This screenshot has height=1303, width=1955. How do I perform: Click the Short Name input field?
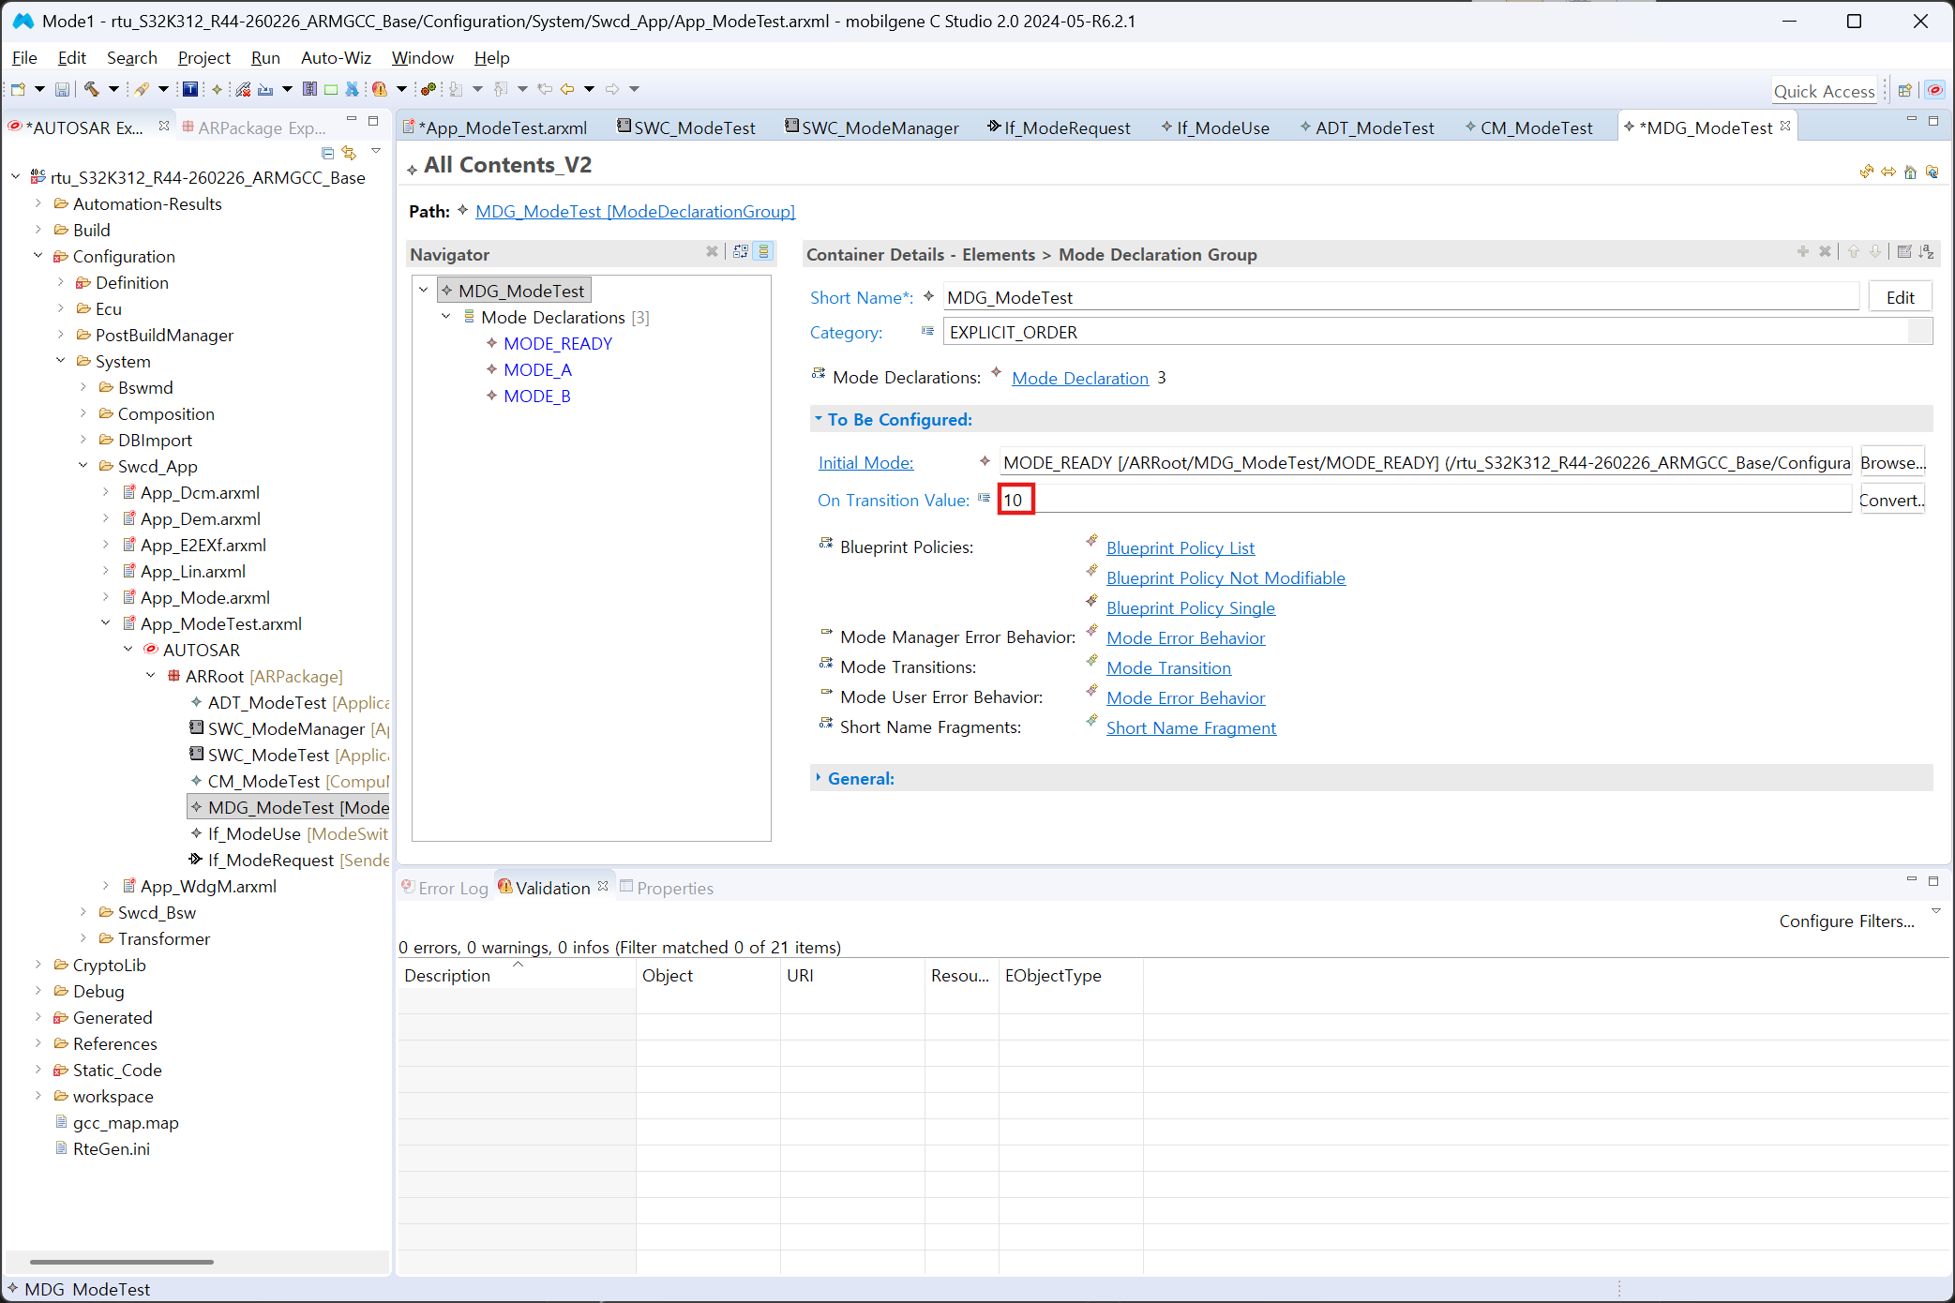coord(1401,297)
